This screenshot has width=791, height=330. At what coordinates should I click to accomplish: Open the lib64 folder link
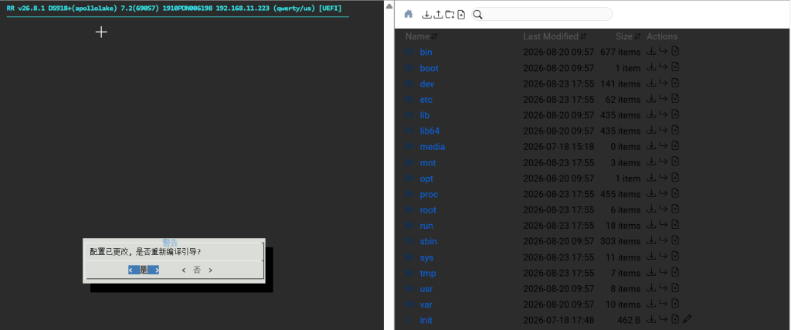429,131
